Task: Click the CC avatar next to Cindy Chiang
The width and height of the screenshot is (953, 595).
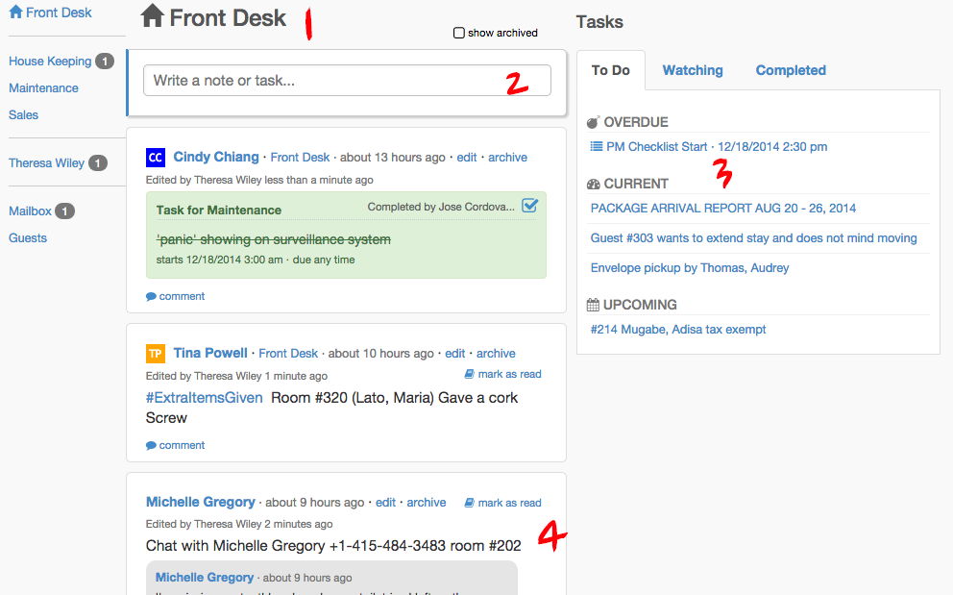Action: click(x=156, y=158)
